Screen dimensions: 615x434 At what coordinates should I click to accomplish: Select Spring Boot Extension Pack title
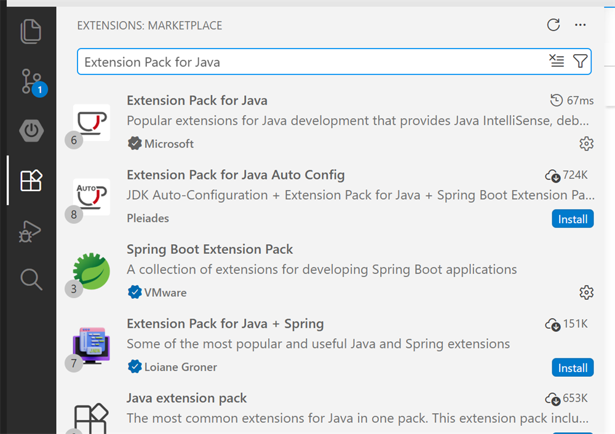[x=210, y=250]
